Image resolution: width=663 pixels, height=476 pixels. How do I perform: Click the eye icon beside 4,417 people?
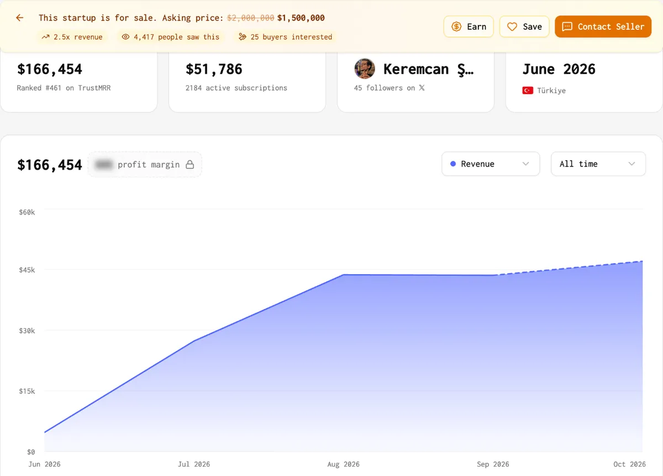[x=125, y=37]
